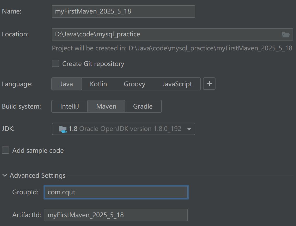Viewport: 296px width, 226px height.
Task: Click the JDK: label
Action: (x=8, y=129)
